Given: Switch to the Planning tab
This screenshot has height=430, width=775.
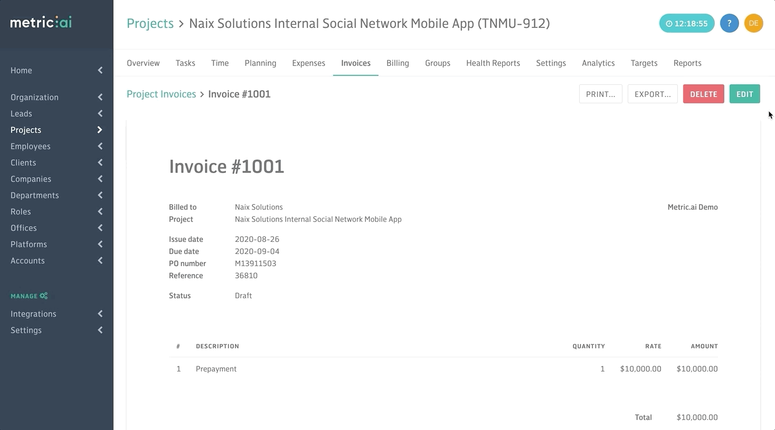Looking at the screenshot, I should [x=260, y=63].
